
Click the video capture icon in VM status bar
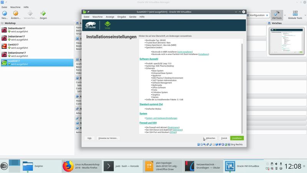[220, 145]
